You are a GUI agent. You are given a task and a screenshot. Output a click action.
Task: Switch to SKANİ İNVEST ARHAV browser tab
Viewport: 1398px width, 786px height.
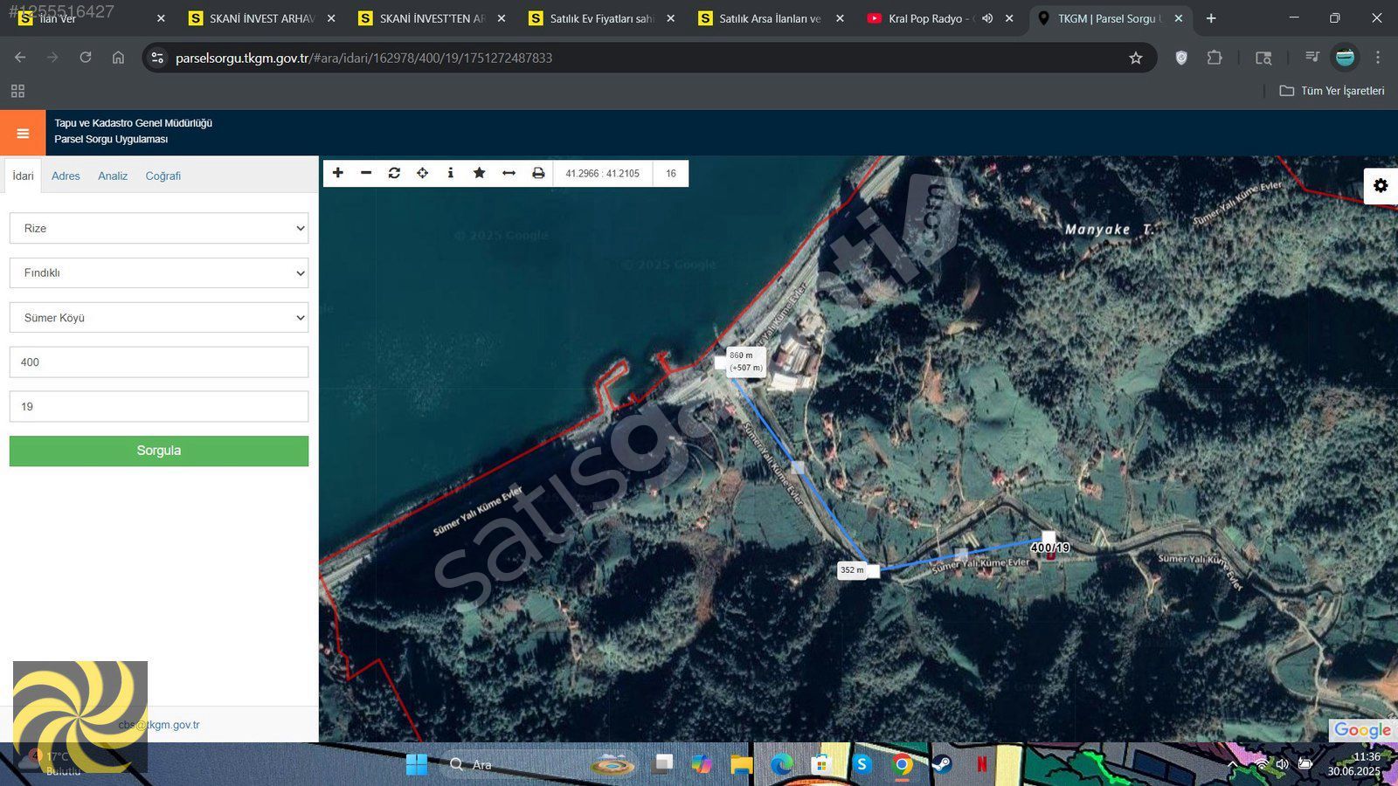pyautogui.click(x=260, y=18)
